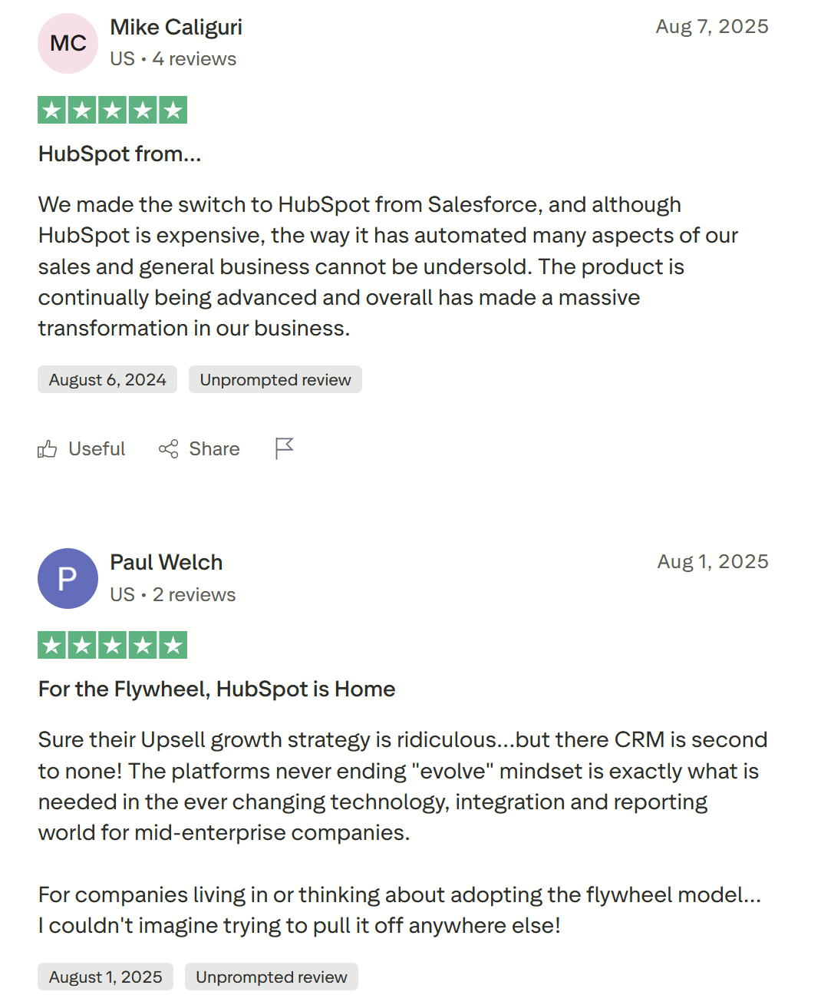Viewport: 821px width, 1005px height.
Task: Click the Aug 7, 2025 posted date
Action: (x=712, y=26)
